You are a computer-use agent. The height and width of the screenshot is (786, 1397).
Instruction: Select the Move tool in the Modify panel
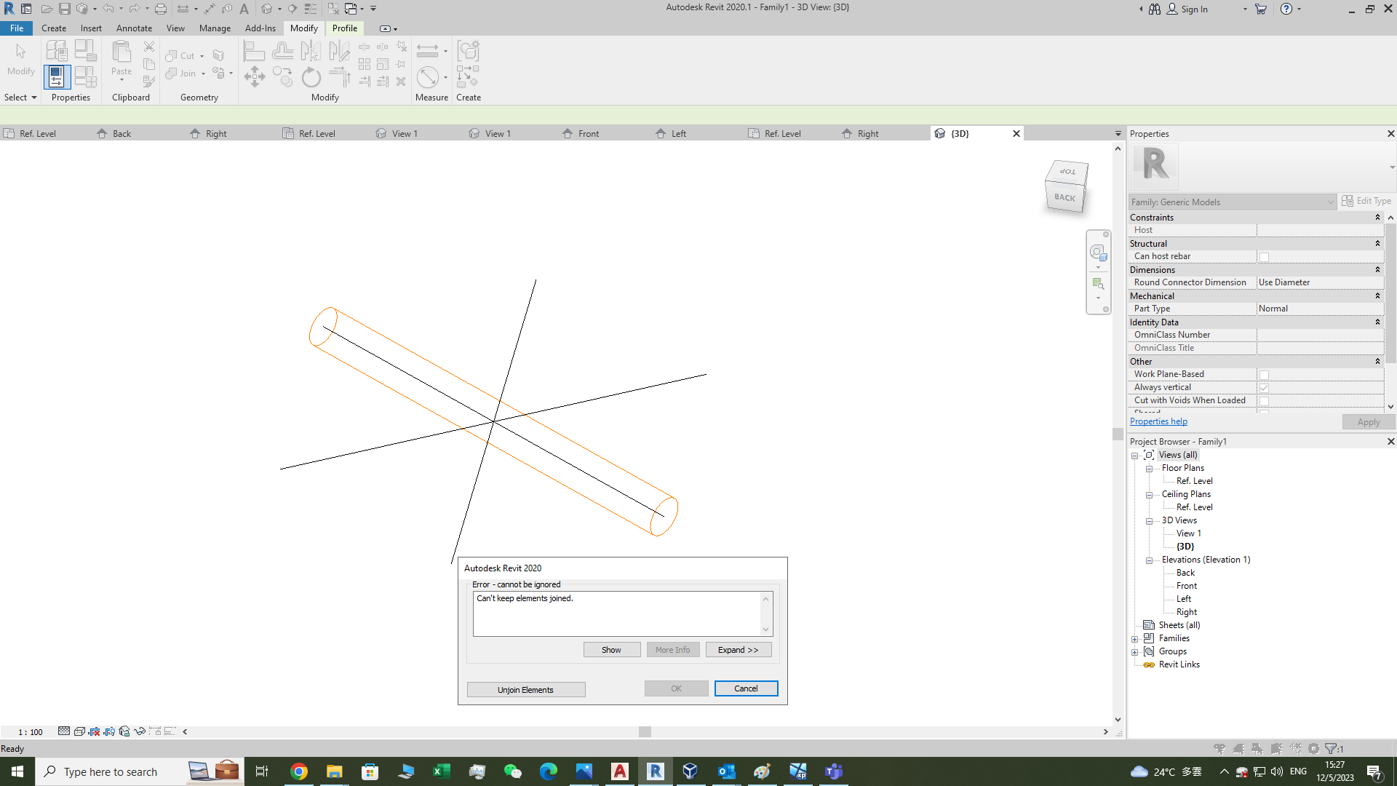(255, 76)
